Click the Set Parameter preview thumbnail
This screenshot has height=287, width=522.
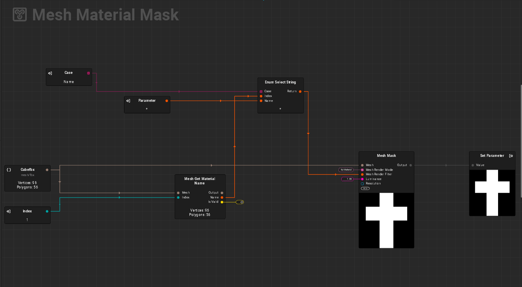[492, 192]
